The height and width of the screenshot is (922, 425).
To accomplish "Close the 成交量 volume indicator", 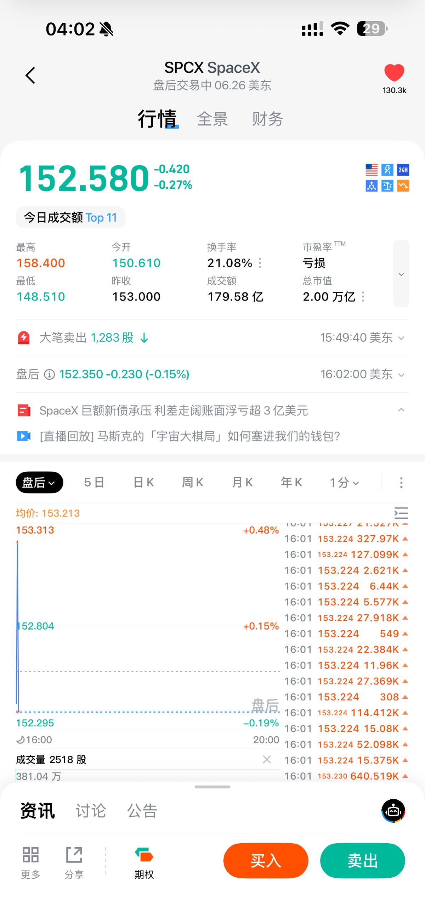I will tap(267, 759).
